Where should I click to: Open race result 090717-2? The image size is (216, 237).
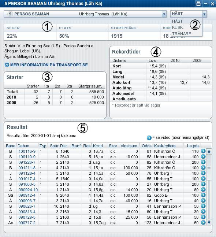[27, 223]
